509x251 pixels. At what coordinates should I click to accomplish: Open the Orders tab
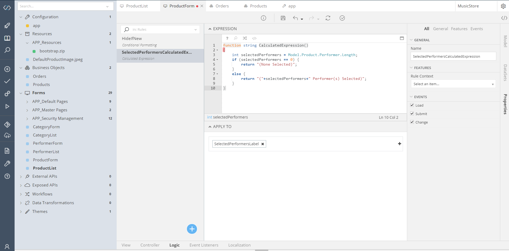(222, 6)
